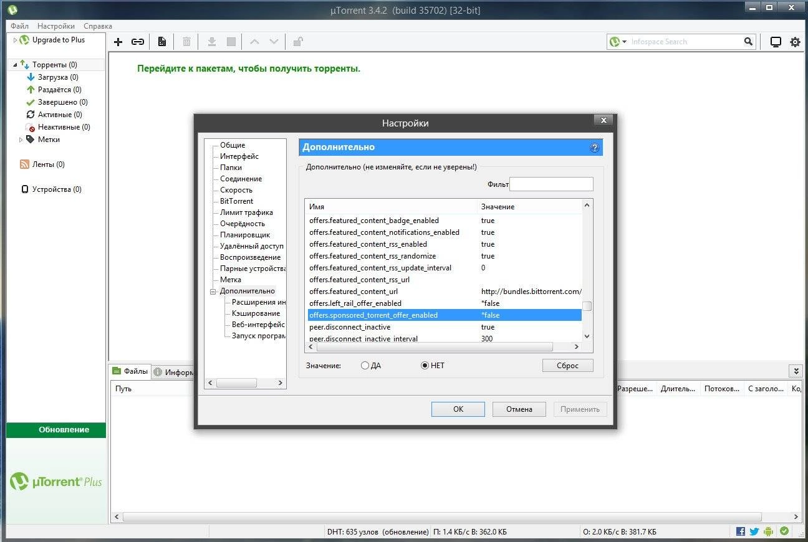The width and height of the screenshot is (808, 542).
Task: Open the settings gear in the toolbar
Action: point(794,41)
